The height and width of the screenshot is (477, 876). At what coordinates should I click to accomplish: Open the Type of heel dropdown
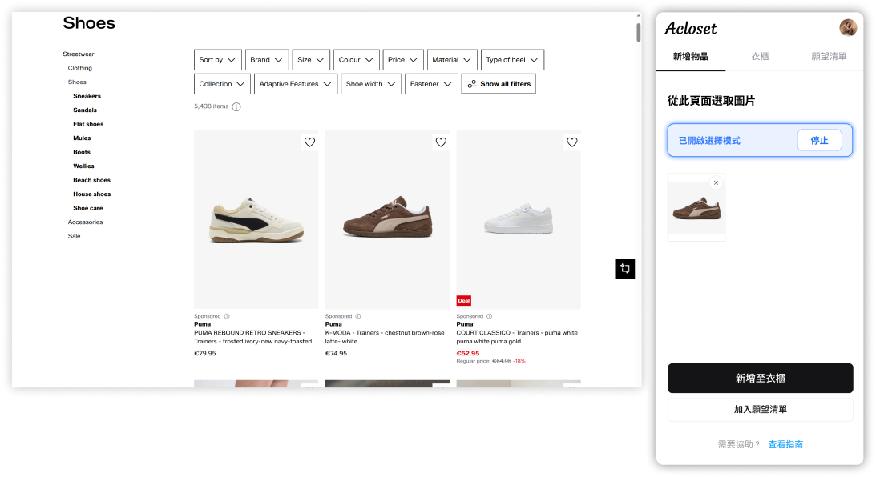pyautogui.click(x=512, y=60)
